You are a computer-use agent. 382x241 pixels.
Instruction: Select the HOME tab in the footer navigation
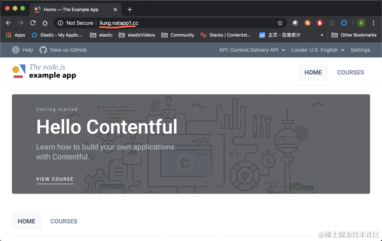tap(27, 221)
